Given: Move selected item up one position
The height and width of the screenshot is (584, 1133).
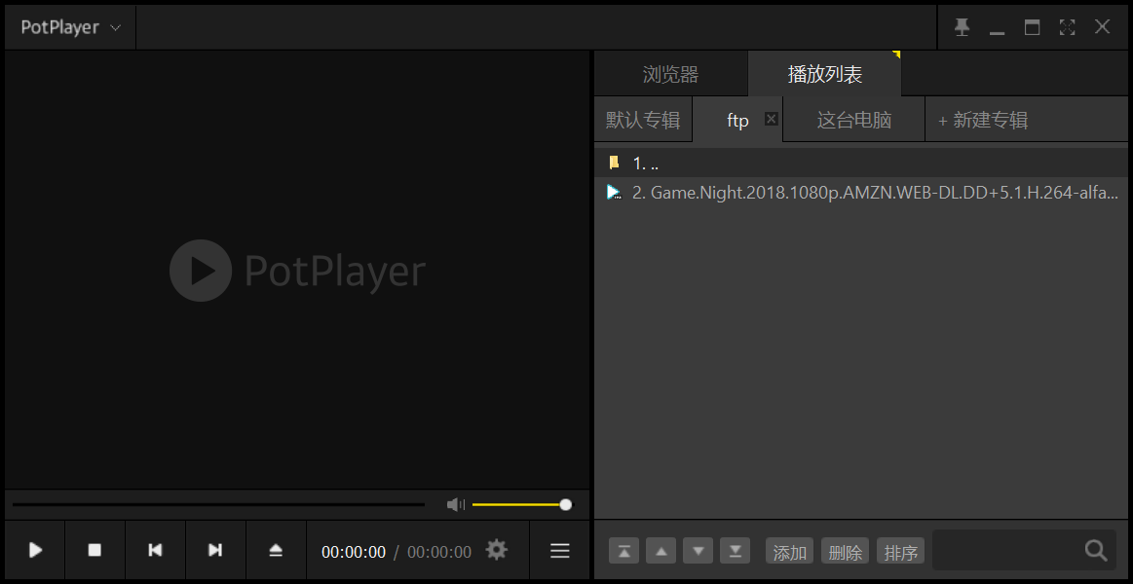Looking at the screenshot, I should 661,551.
